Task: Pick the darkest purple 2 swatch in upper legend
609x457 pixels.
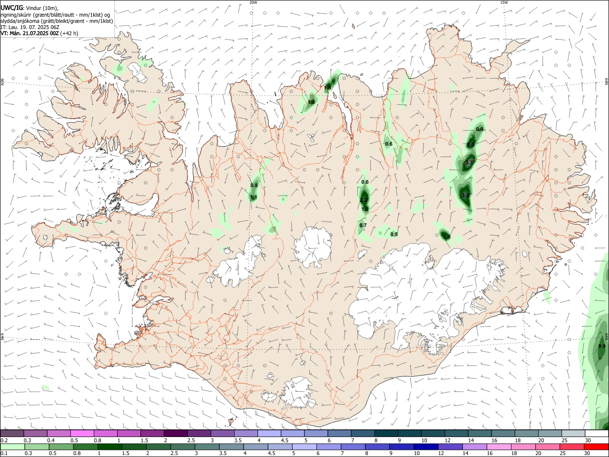Action: [176, 434]
